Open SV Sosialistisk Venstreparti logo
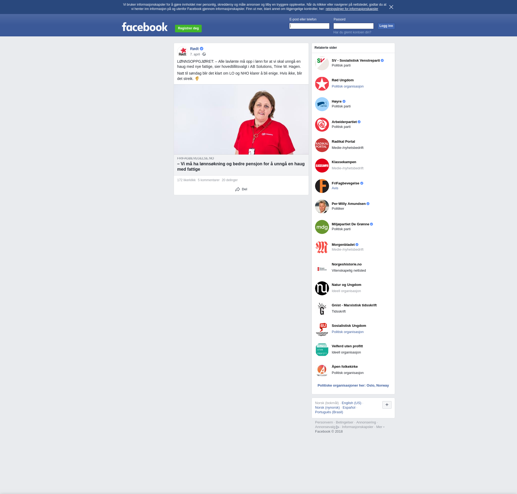 (322, 63)
